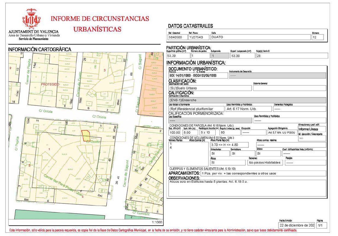Click 'Servicio de Planeamiento' text
Viewport: 338px width, 236px height.
tap(34, 39)
